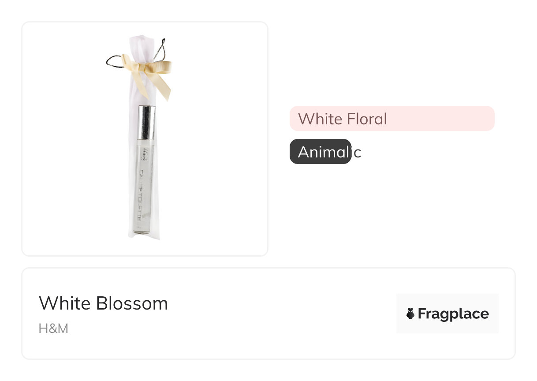Select the dark Animalic accord bar

click(320, 152)
